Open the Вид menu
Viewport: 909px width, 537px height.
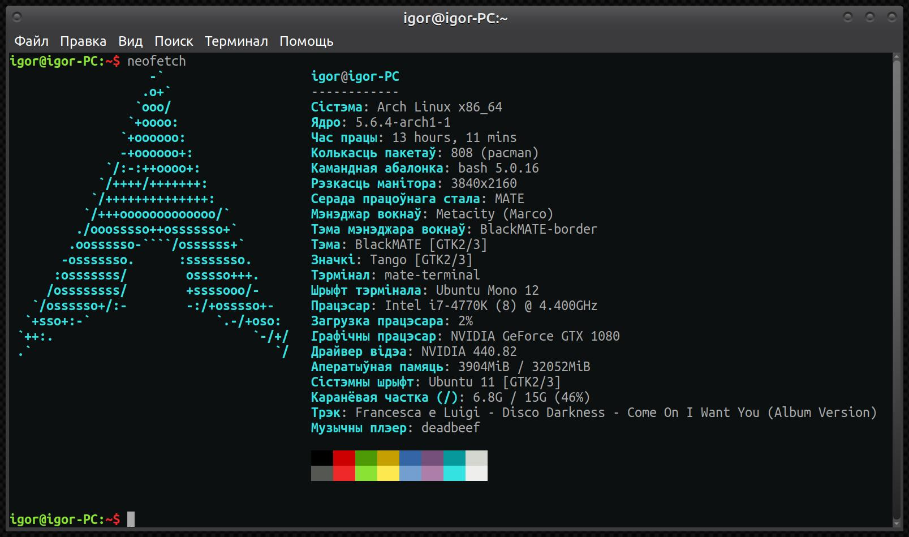tap(130, 41)
